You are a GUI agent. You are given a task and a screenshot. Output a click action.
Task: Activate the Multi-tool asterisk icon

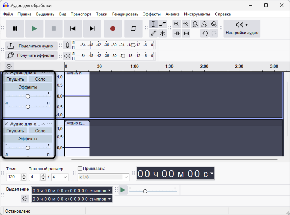pos(162,33)
